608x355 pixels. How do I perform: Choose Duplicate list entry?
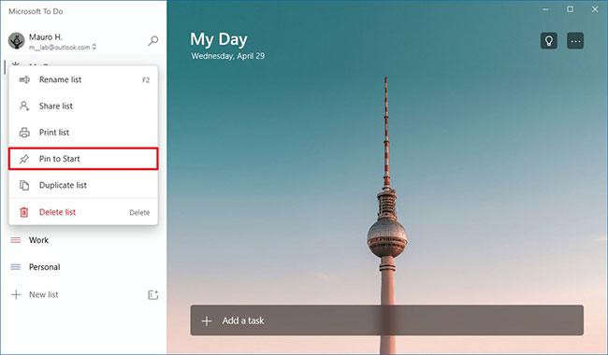pyautogui.click(x=83, y=185)
